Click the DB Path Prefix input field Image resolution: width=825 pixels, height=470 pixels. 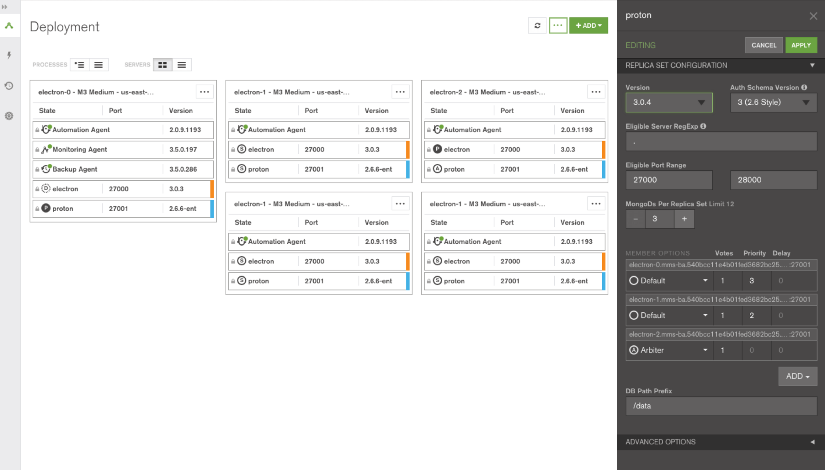point(721,406)
